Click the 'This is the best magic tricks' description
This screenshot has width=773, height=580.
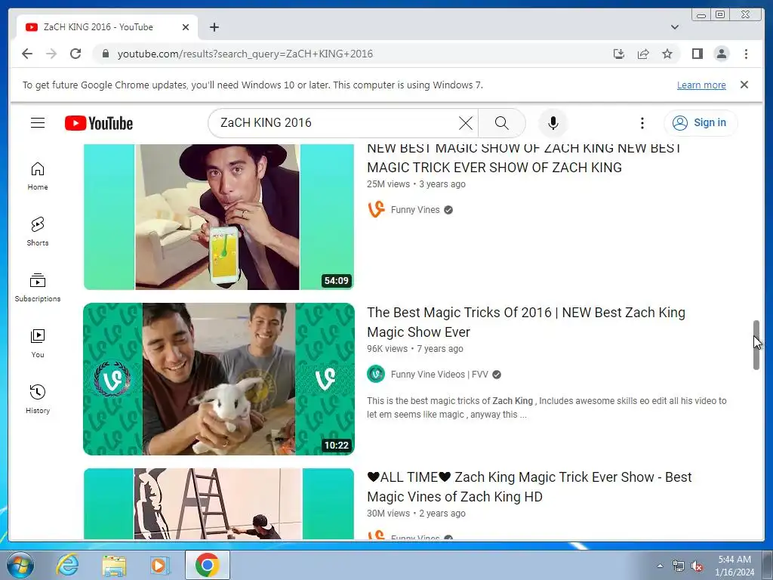pyautogui.click(x=547, y=407)
